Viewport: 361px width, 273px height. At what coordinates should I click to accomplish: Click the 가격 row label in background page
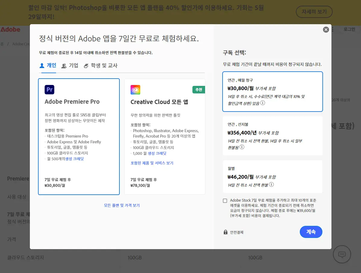click(x=11, y=239)
